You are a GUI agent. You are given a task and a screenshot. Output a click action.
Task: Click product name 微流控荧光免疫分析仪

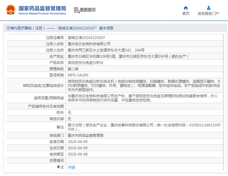(x=85, y=63)
